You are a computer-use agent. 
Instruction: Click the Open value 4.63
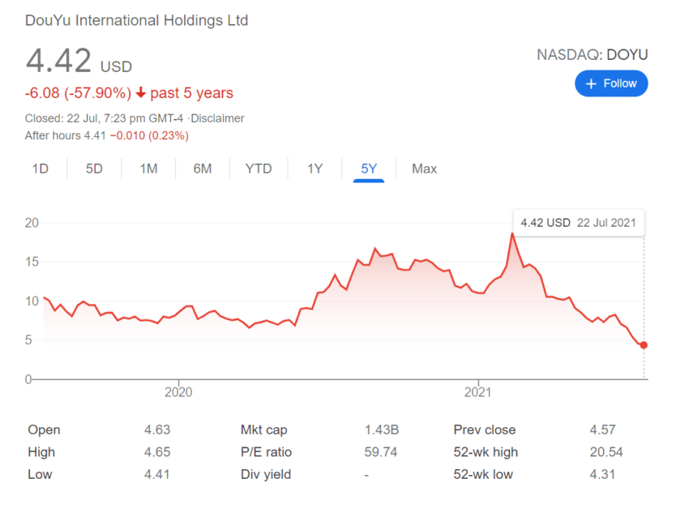(157, 429)
